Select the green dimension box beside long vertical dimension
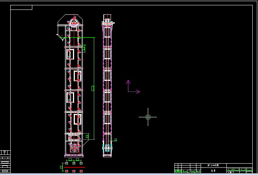 click(93, 88)
